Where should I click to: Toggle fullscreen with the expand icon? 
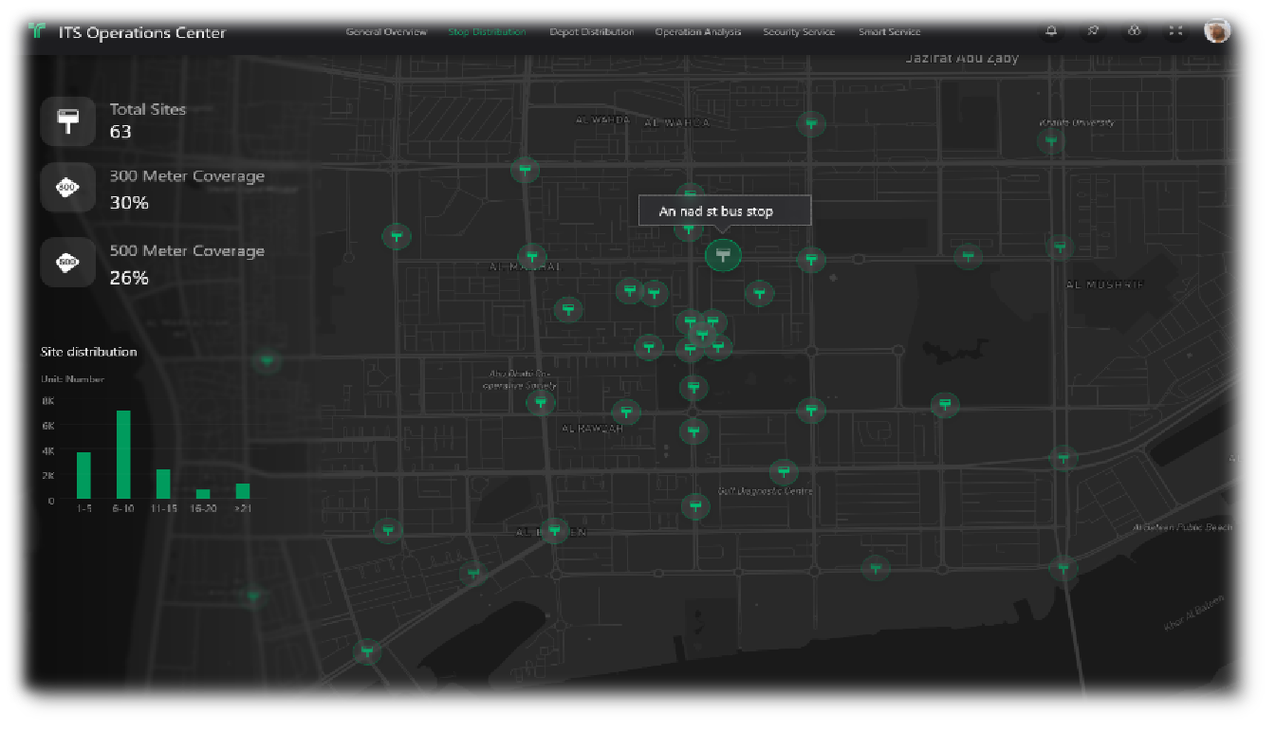pos(1175,31)
